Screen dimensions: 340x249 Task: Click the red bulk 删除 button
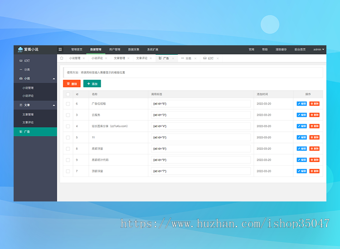click(72, 84)
